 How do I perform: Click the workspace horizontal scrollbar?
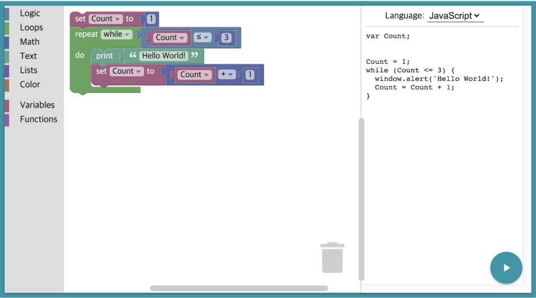[x=239, y=289]
